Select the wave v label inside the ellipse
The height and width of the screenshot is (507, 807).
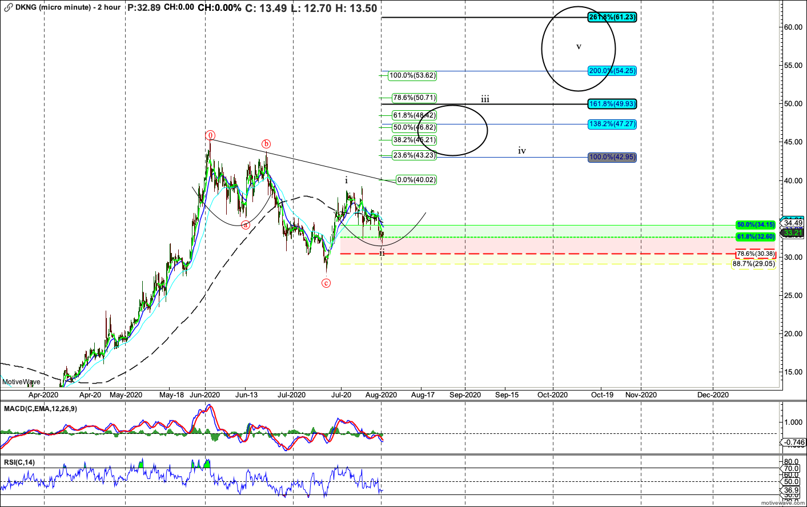coord(579,46)
